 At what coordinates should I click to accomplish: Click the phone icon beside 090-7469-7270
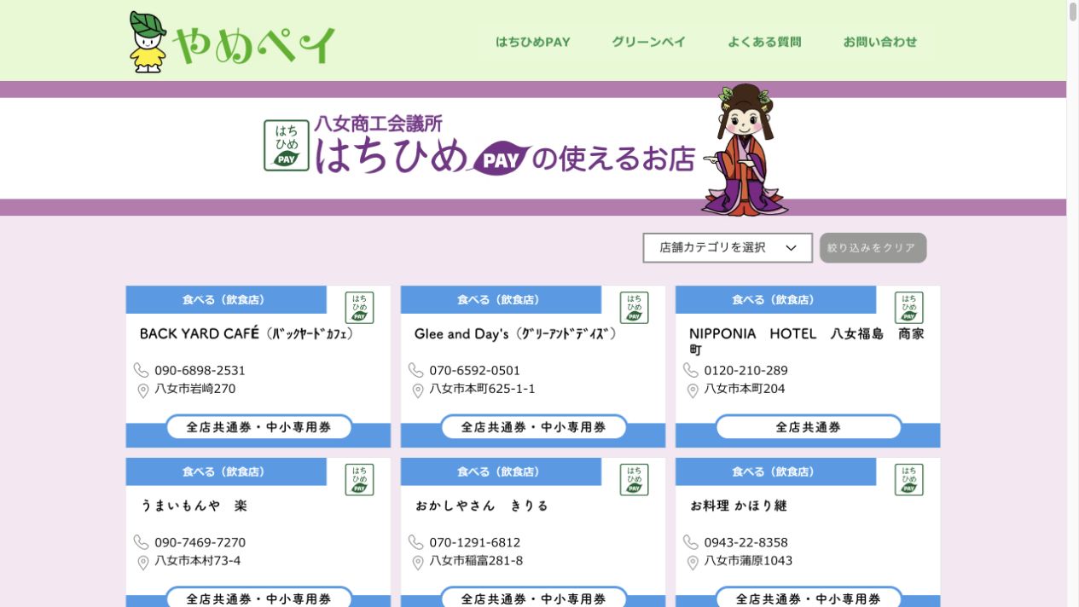click(x=141, y=542)
